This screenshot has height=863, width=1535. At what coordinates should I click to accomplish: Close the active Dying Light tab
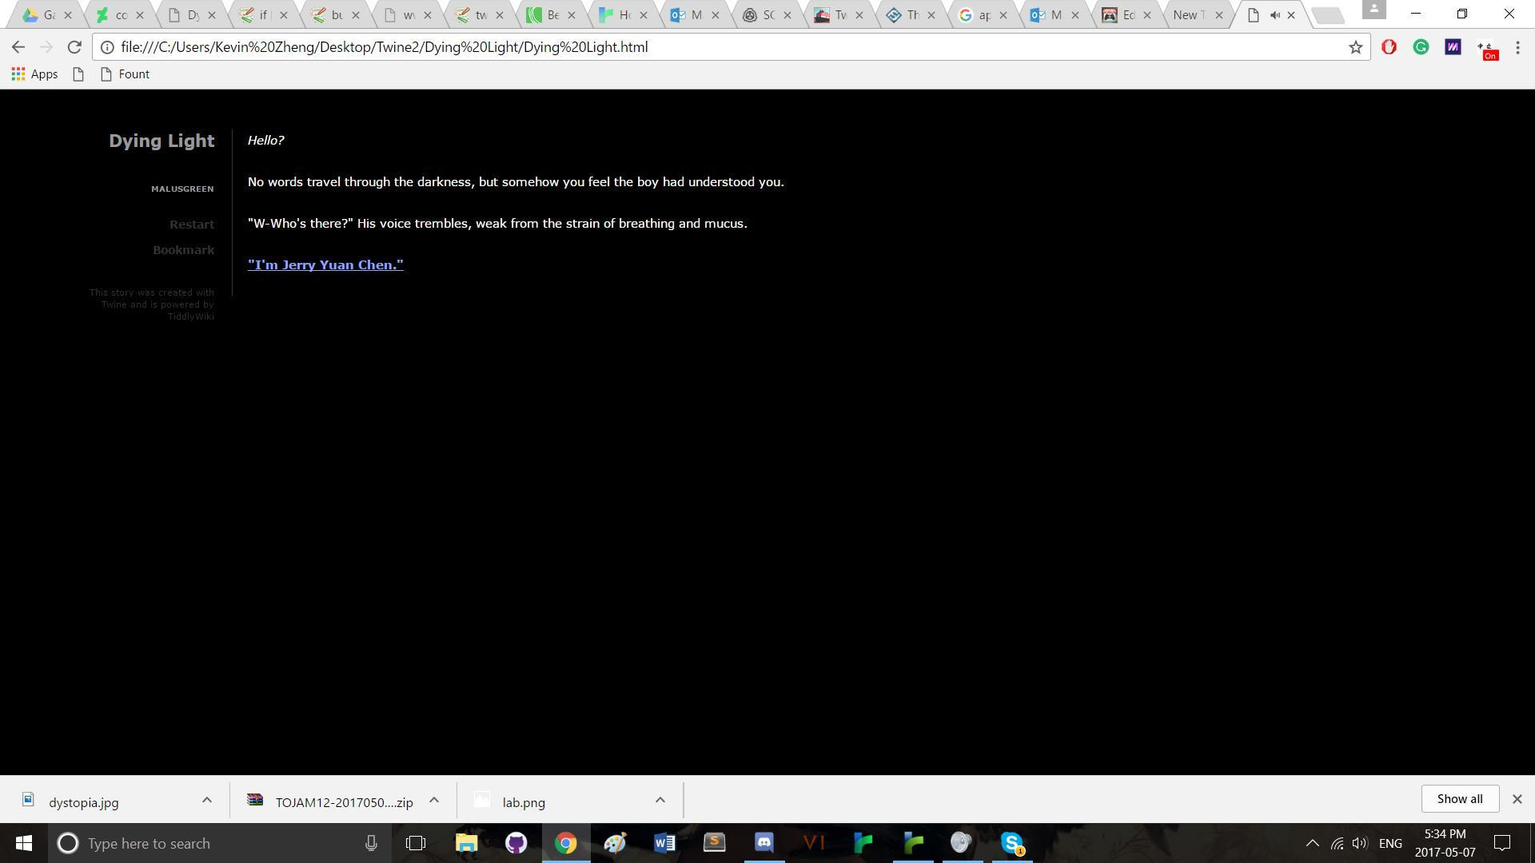[x=1290, y=15]
